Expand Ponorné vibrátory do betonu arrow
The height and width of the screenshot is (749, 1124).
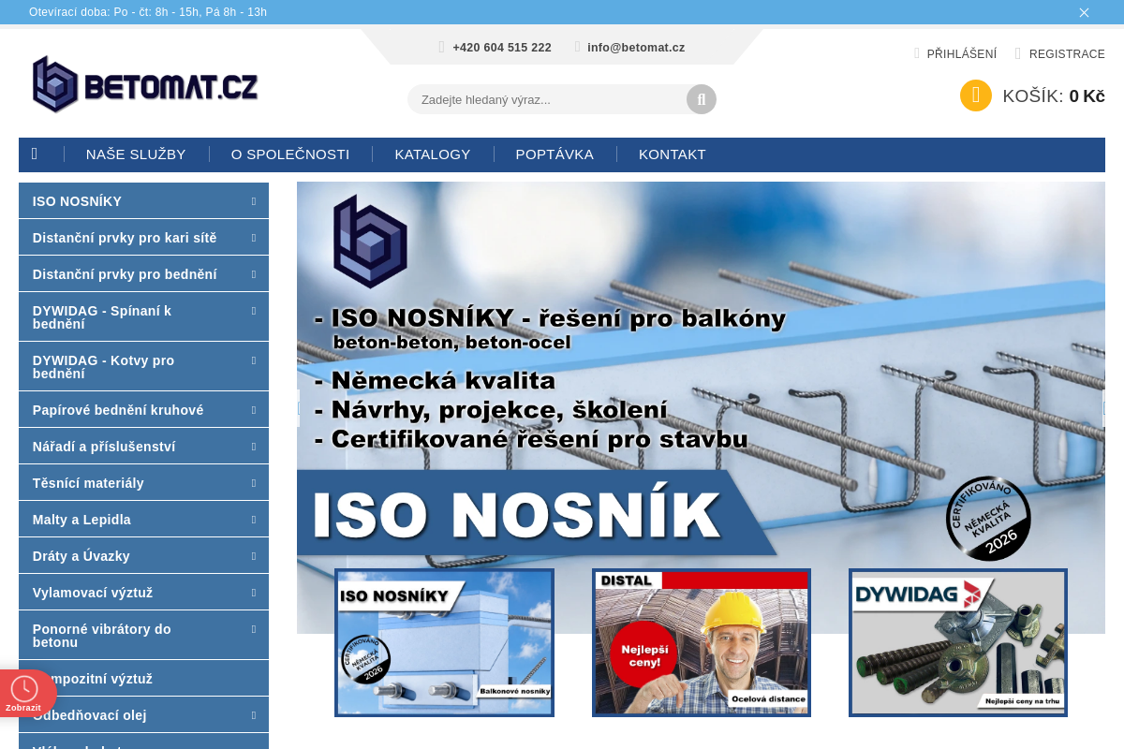254,628
